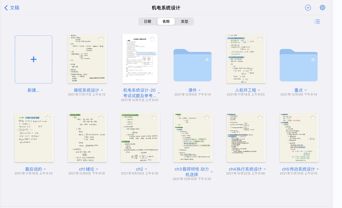The image size is (342, 208).
Task: Open ch4 执行系统设计 note thumbnail
Action: (246, 138)
